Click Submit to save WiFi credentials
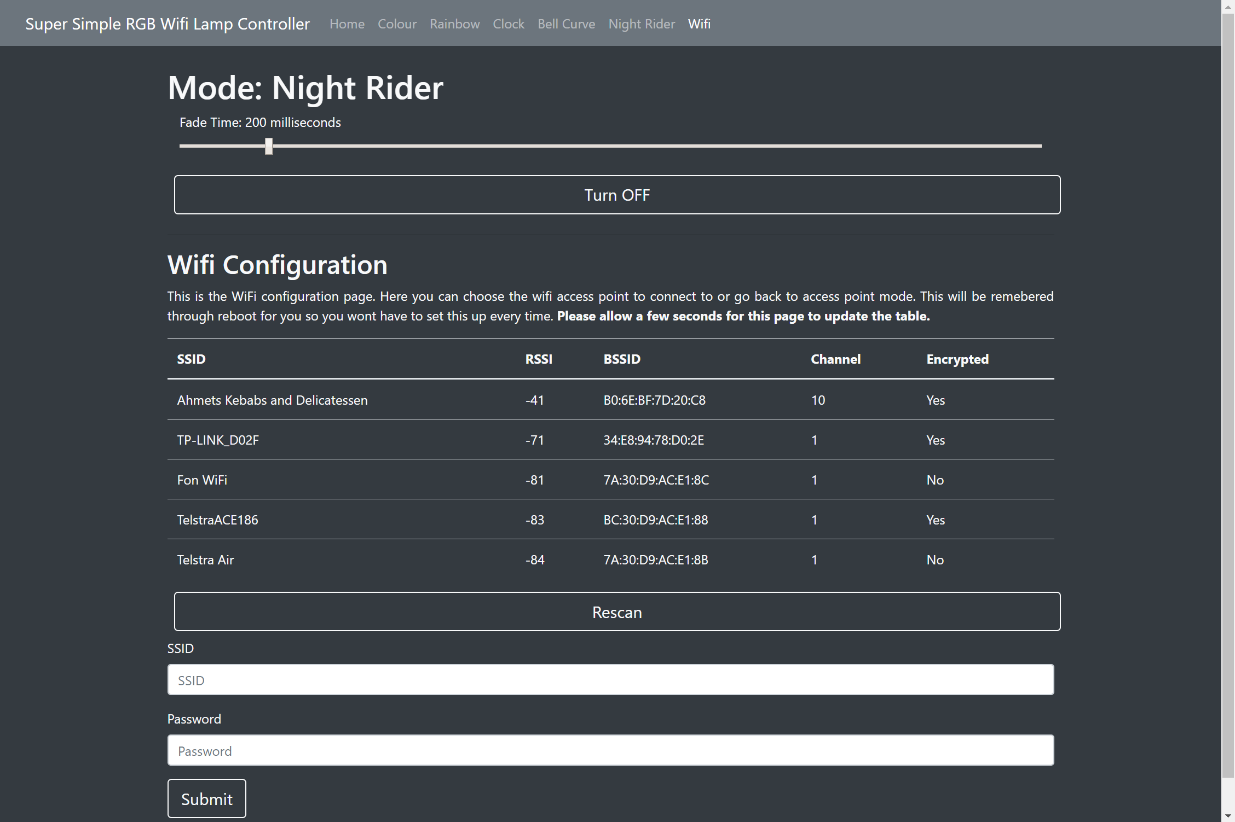 click(x=206, y=798)
